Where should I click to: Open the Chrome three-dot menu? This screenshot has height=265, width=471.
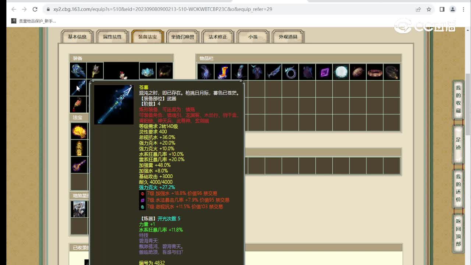pos(464,9)
